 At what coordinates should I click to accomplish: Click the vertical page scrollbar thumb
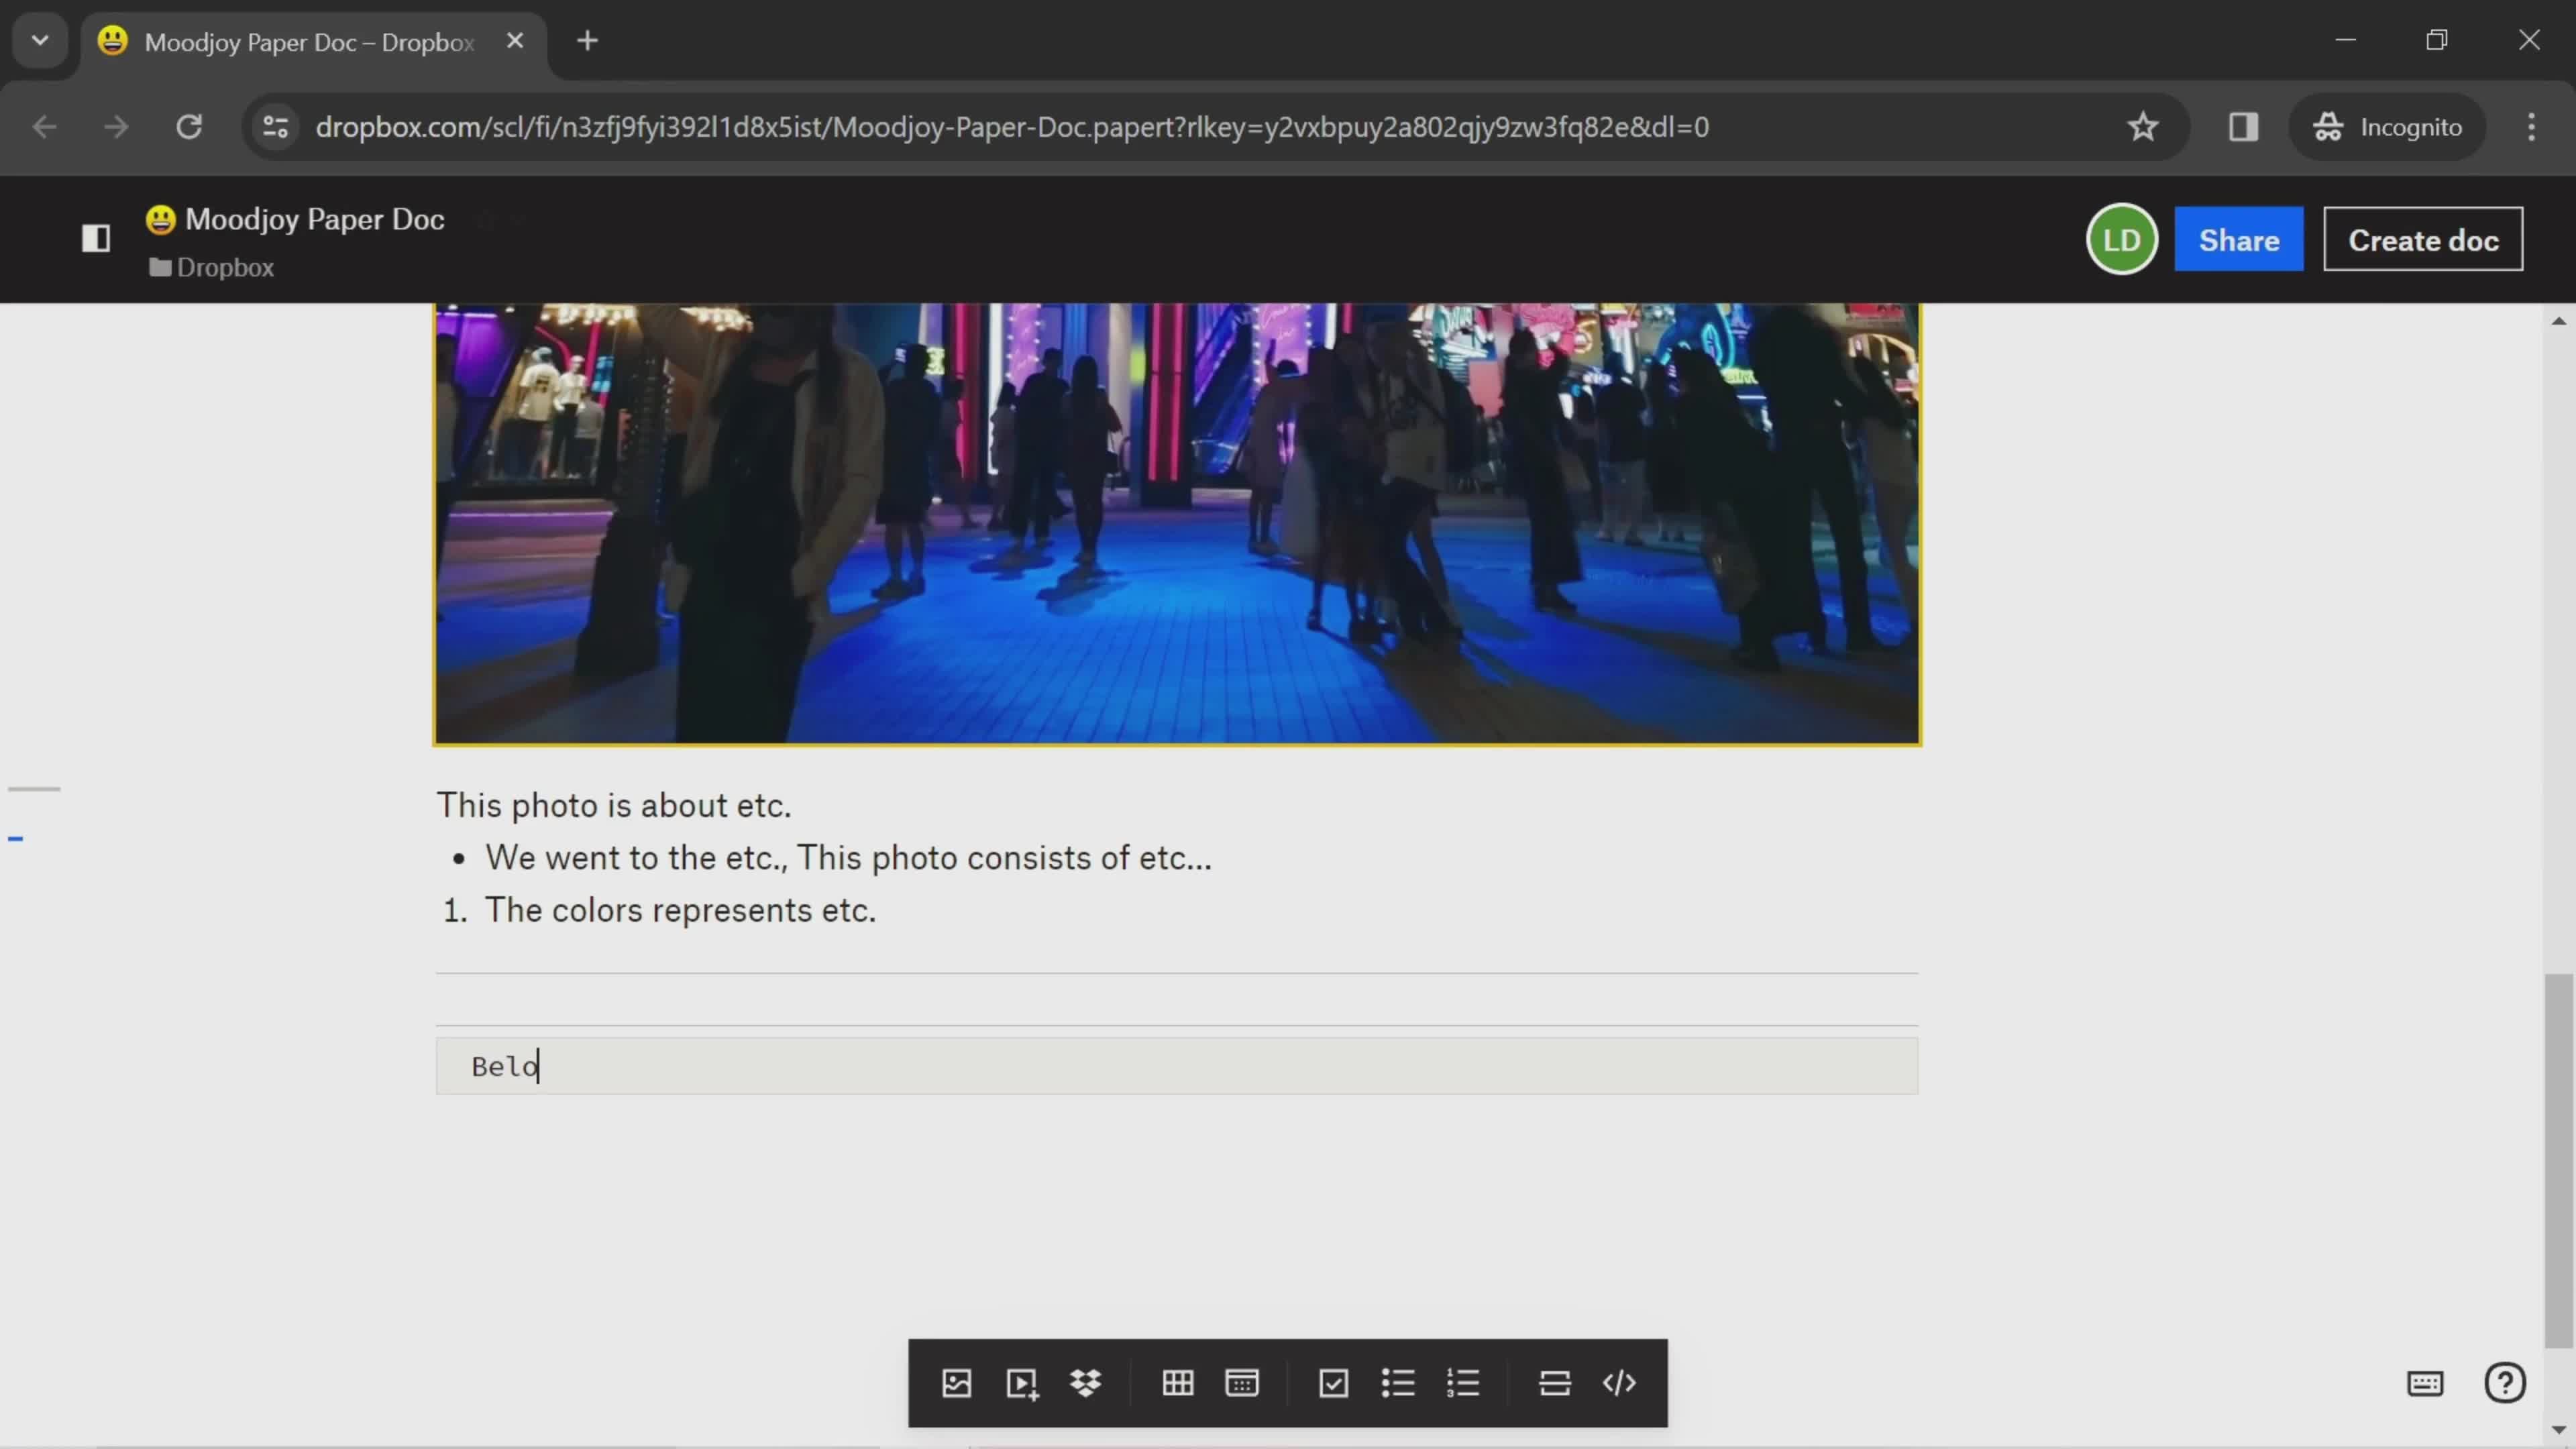2558,1160
